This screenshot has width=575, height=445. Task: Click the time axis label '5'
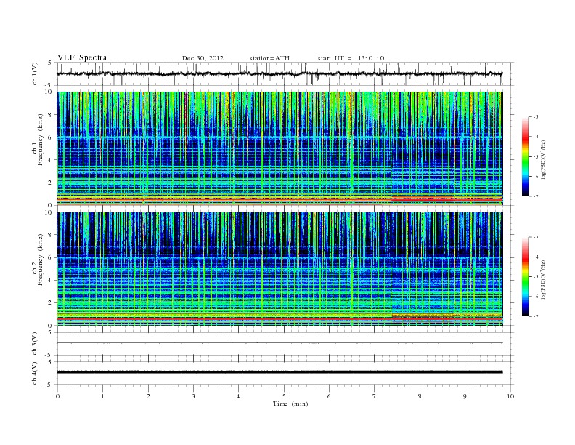tap(284, 396)
